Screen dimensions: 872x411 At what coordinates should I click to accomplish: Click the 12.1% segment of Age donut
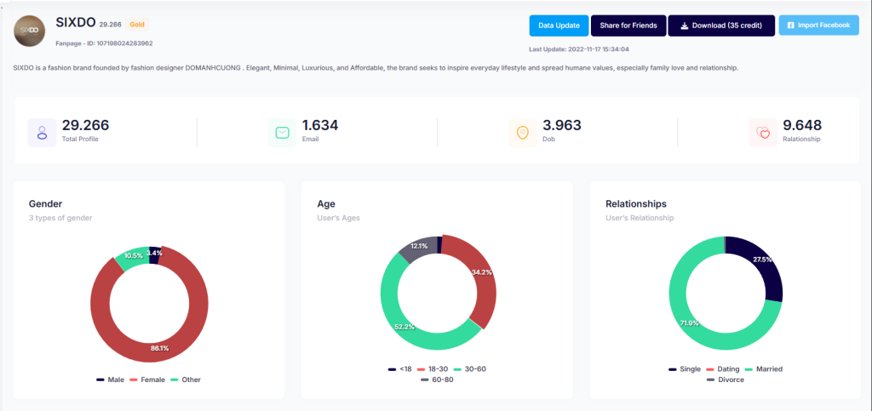tap(419, 247)
